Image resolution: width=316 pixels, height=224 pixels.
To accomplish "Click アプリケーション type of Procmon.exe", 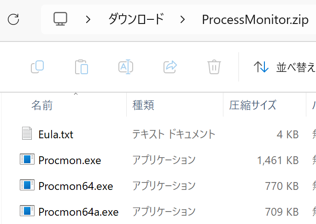I will coord(164,160).
